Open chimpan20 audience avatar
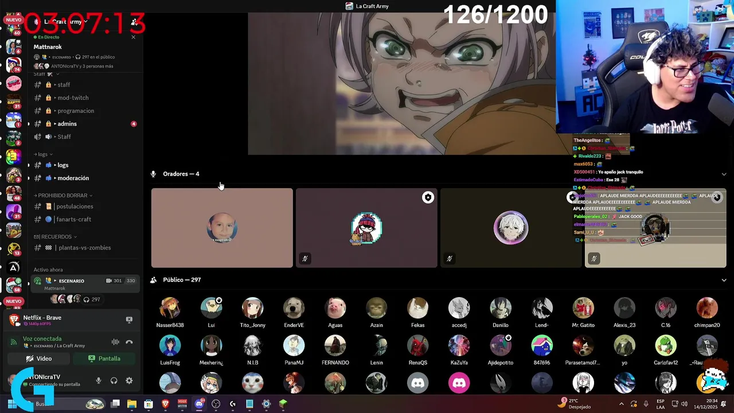Viewport: 734px width, 413px height. 706,308
